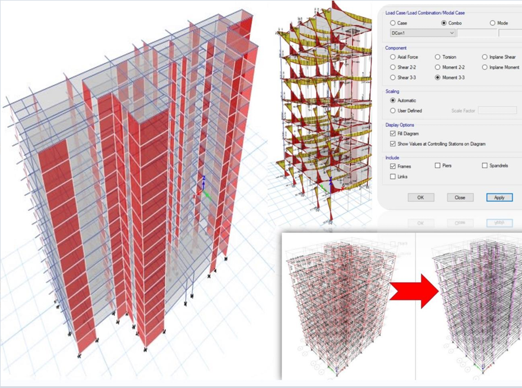Choose the Moment 2-2 component
The height and width of the screenshot is (388, 522).
click(x=437, y=67)
